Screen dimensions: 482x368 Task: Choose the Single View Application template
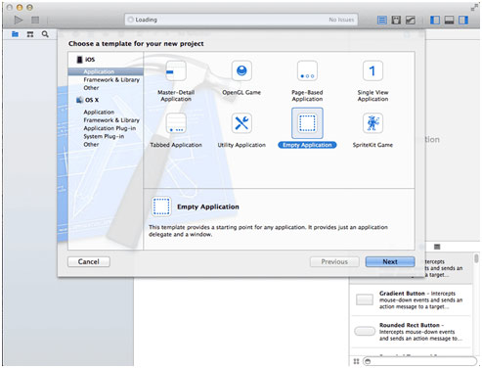(372, 81)
